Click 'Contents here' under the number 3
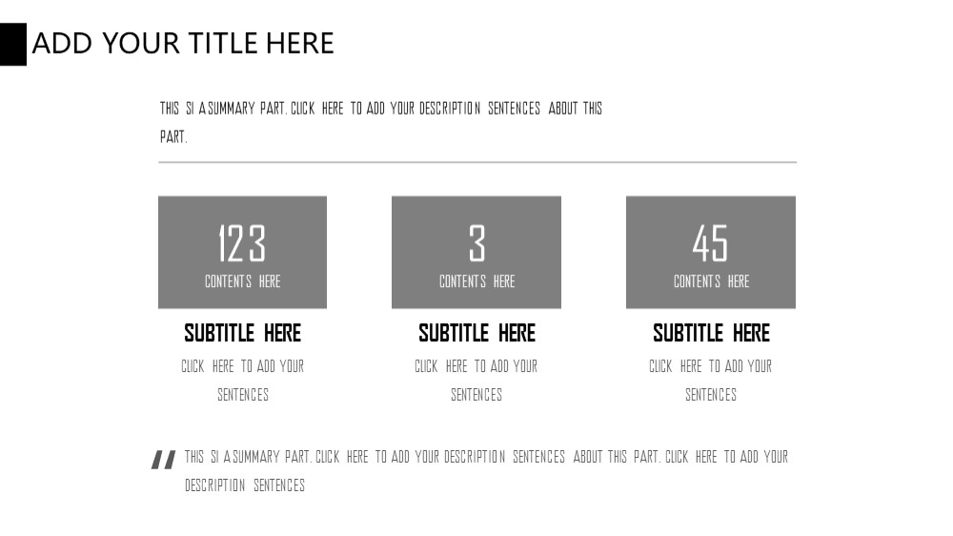Viewport: 953px width, 536px height. click(x=476, y=281)
